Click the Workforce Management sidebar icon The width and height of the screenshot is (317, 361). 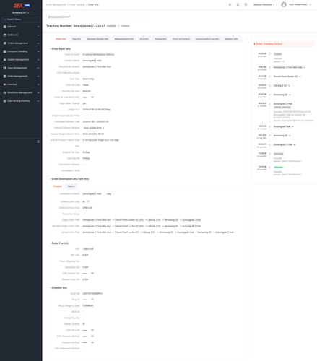[x=4, y=92]
